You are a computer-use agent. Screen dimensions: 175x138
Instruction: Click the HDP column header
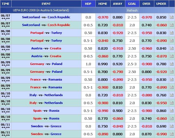pos(88,4)
